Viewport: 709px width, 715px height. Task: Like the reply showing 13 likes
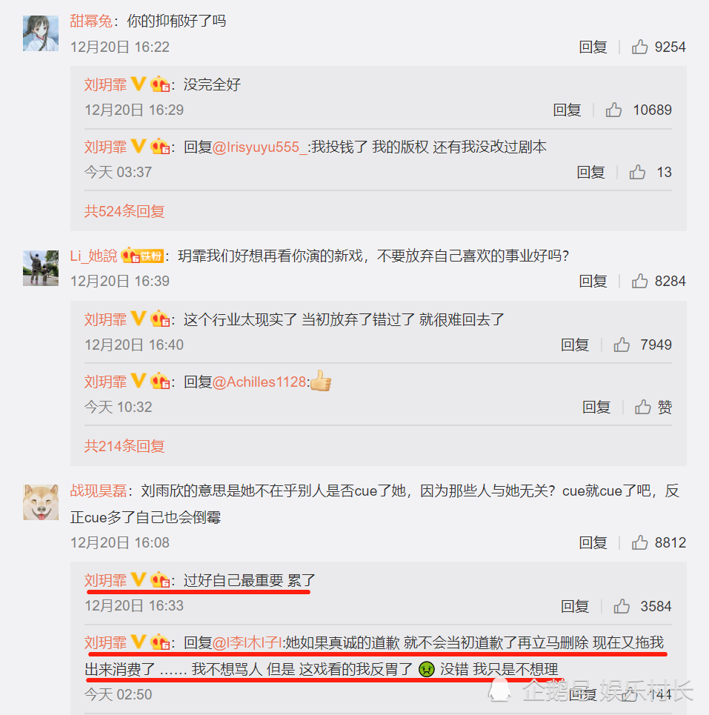pos(637,172)
